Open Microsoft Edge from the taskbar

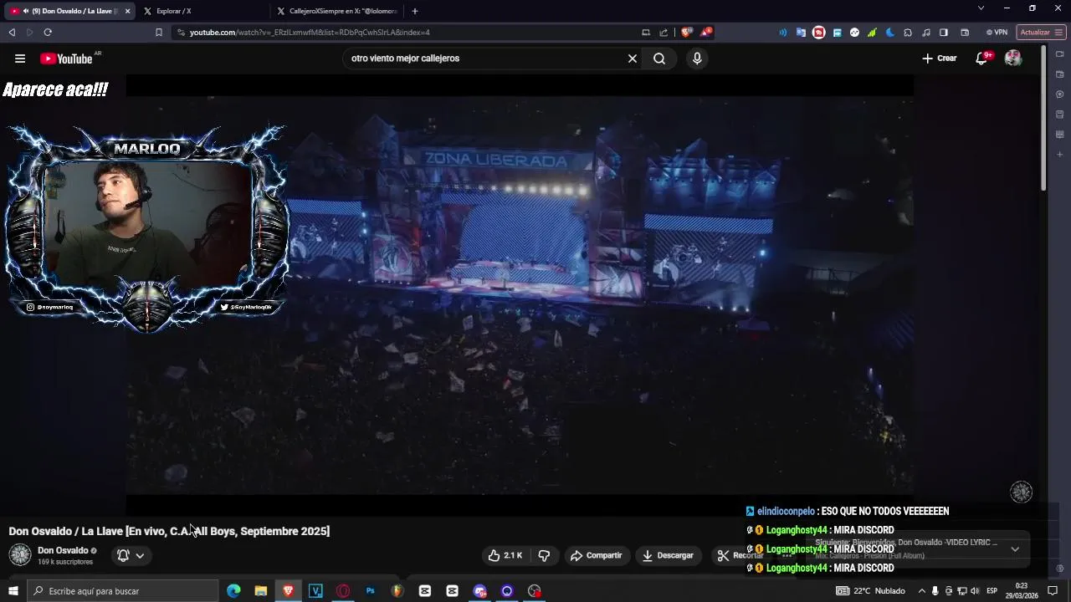tap(233, 591)
